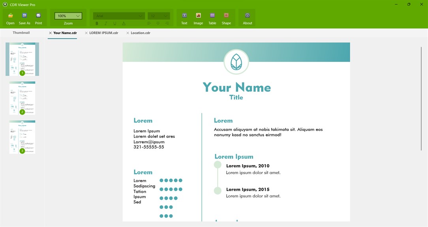The height and width of the screenshot is (227, 428).
Task: Align text center
Action: (158, 23)
